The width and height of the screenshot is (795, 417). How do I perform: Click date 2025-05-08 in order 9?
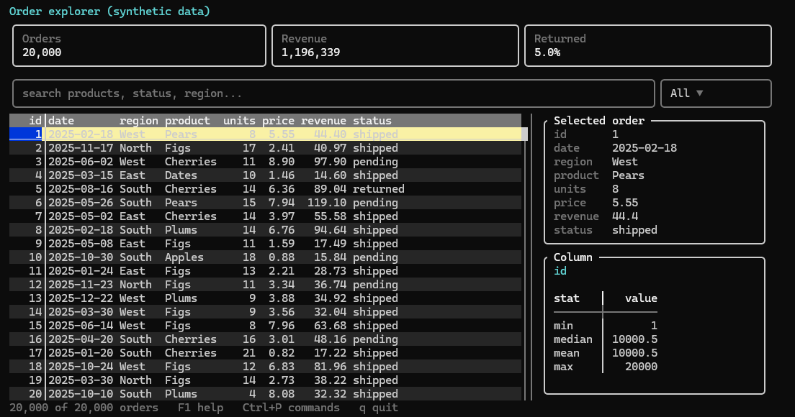[x=81, y=244]
